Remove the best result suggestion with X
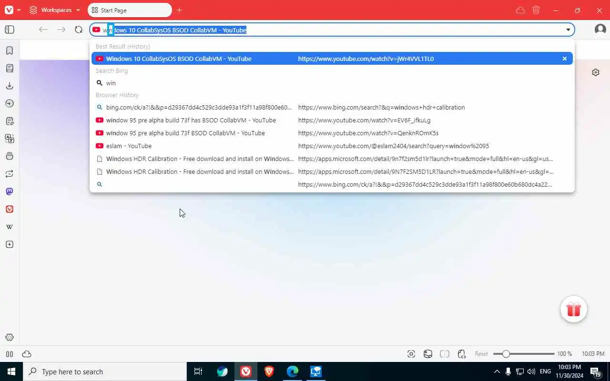The width and height of the screenshot is (610, 381). point(565,59)
